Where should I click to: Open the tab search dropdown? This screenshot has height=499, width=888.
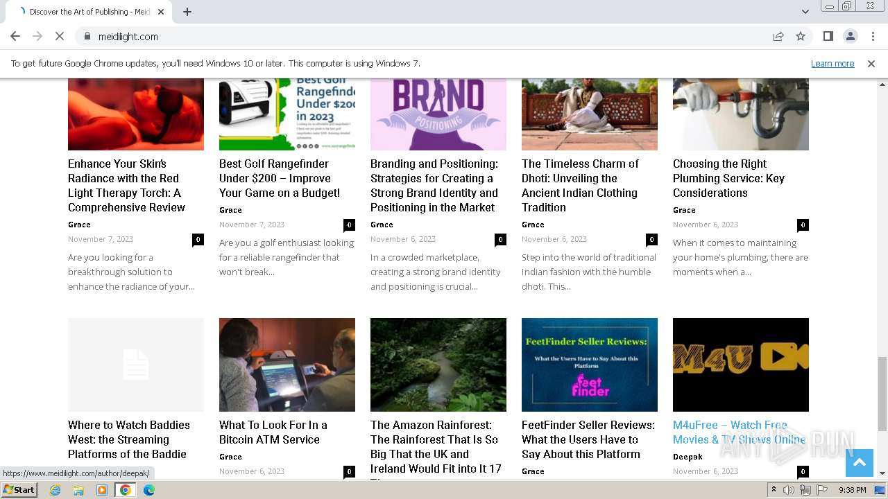click(x=805, y=12)
